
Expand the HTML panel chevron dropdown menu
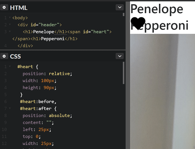pyautogui.click(x=120, y=7)
